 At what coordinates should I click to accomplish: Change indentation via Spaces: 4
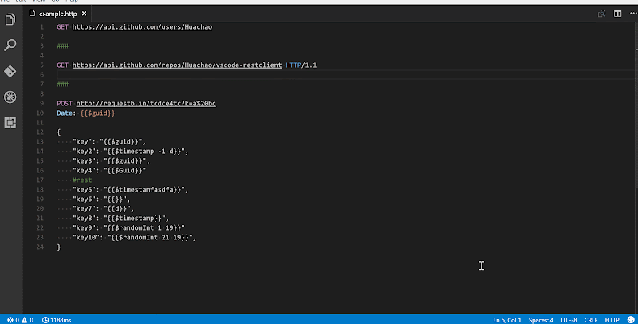(541, 320)
